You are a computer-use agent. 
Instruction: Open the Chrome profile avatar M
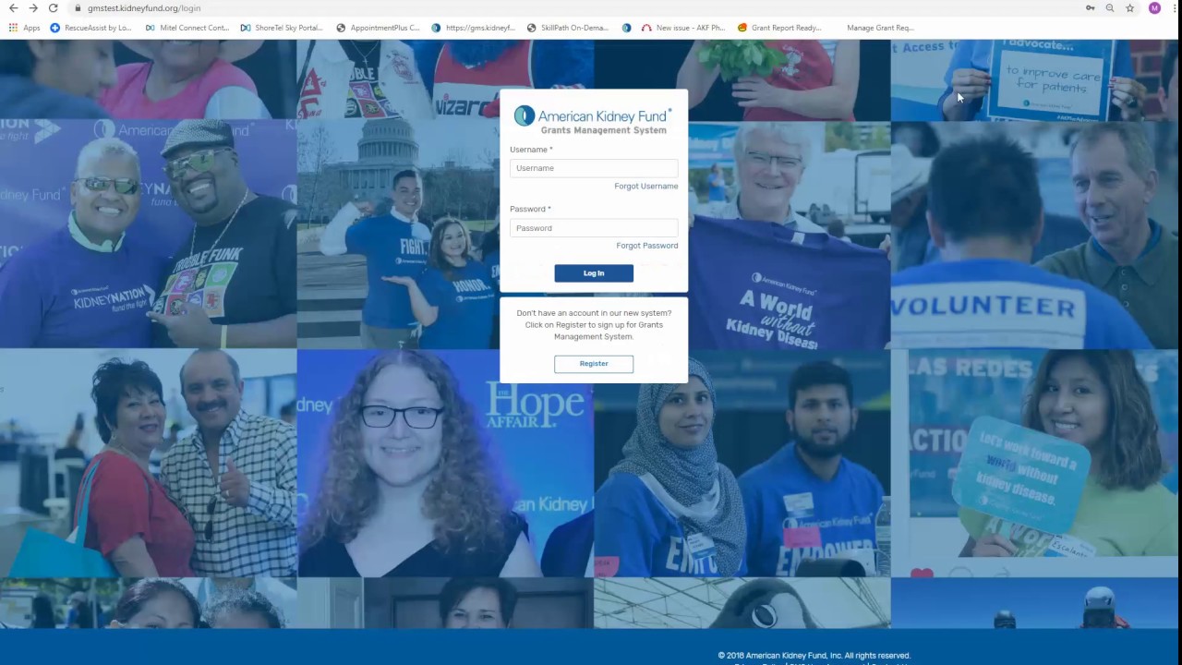click(1154, 8)
